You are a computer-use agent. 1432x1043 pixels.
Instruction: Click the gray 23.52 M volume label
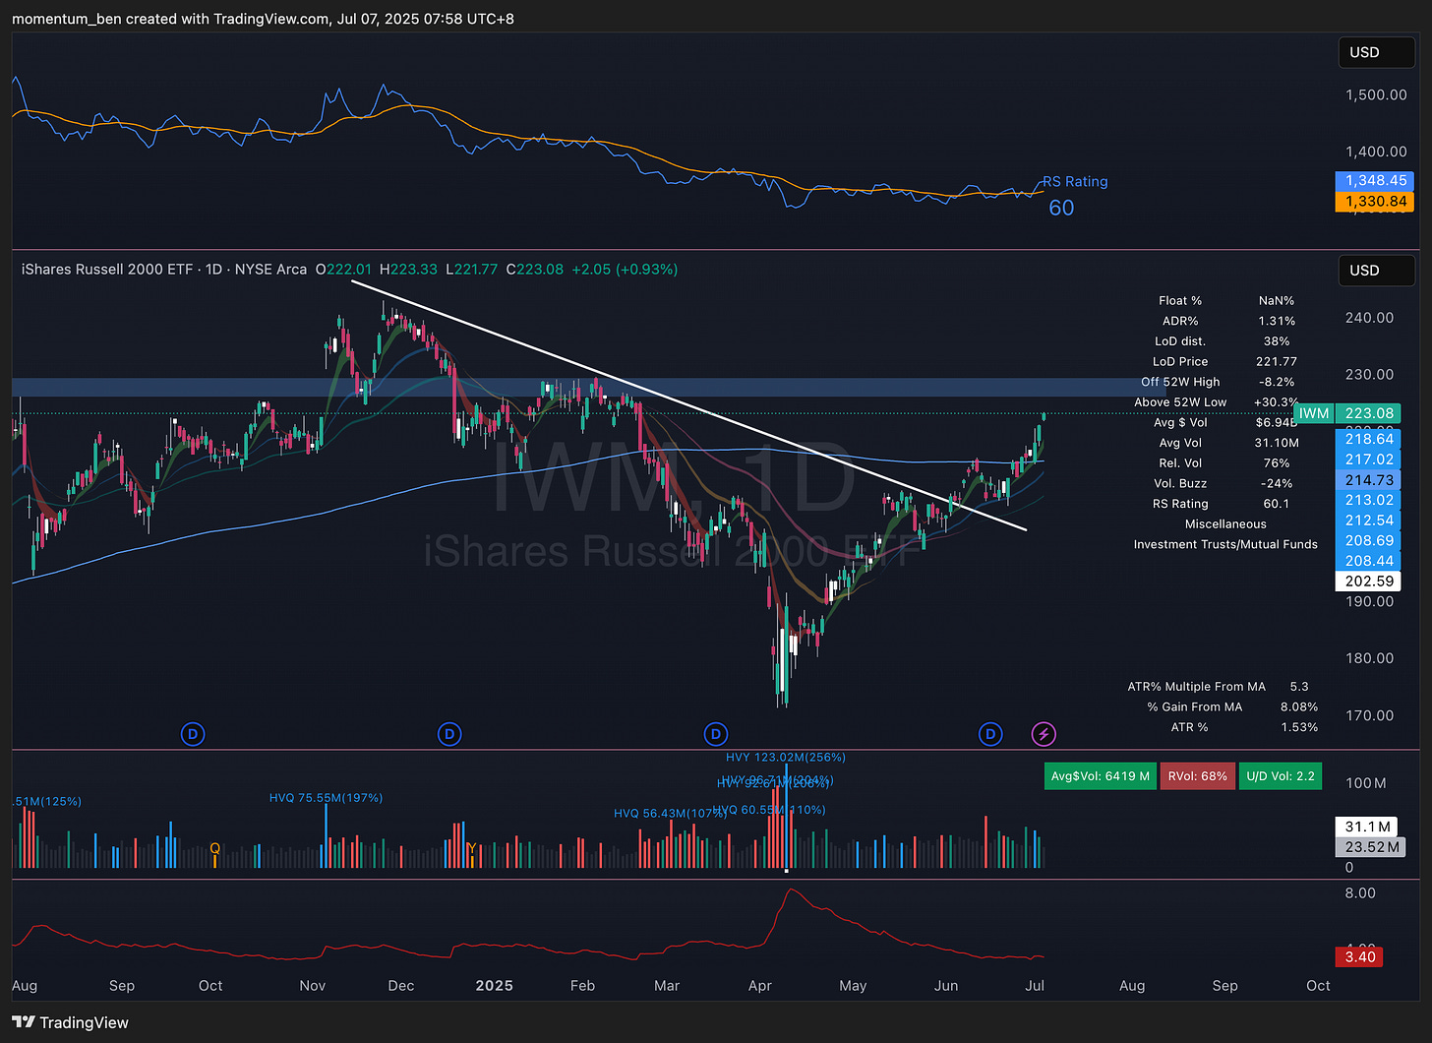1370,847
